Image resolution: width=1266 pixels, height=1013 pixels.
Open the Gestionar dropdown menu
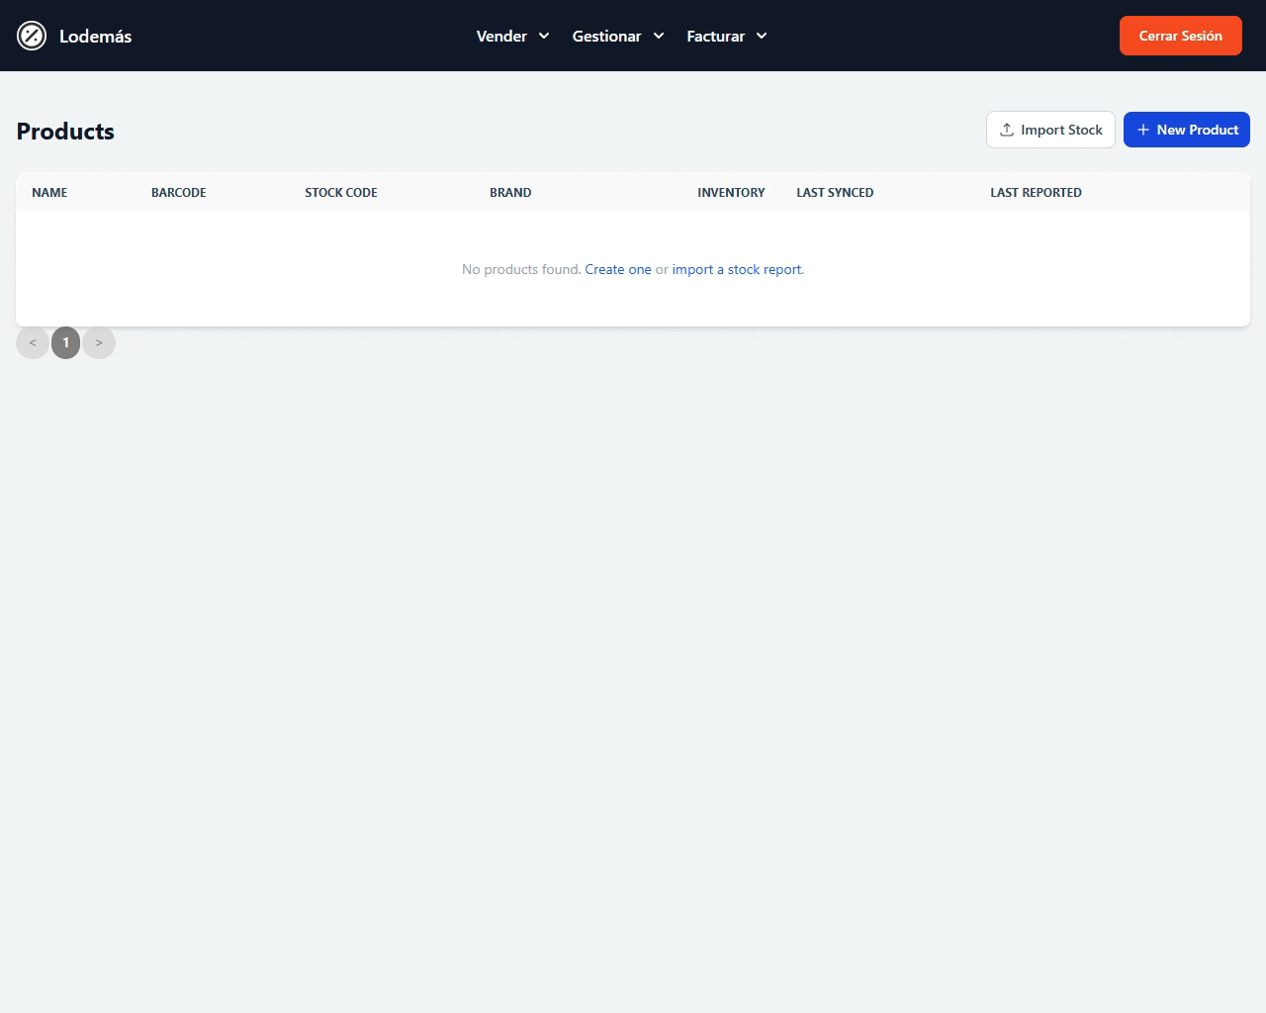[x=617, y=37]
